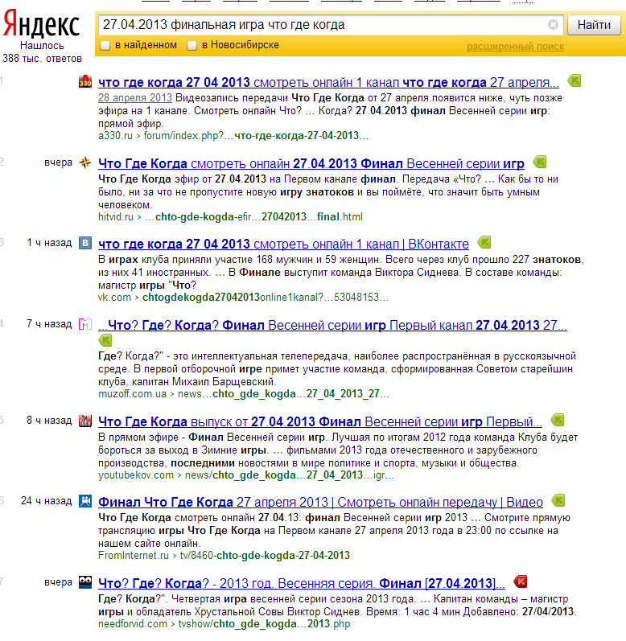The height and width of the screenshot is (641, 626).
Task: Click green tag icon beside the ВКонтакте result
Action: (x=484, y=242)
